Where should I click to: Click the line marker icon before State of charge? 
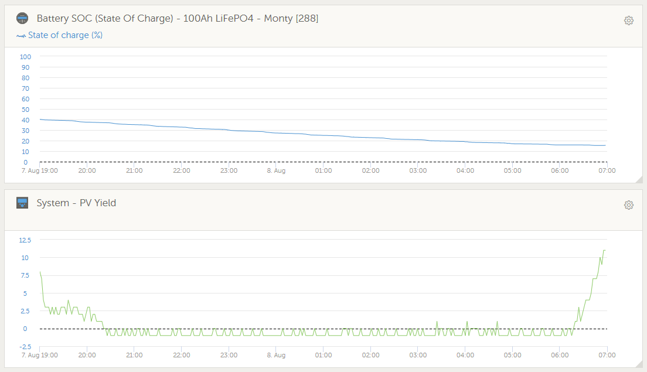point(21,36)
